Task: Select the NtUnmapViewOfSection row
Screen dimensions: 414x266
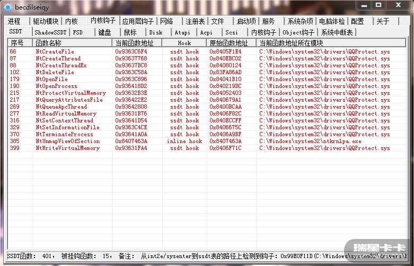Action: tap(207, 141)
